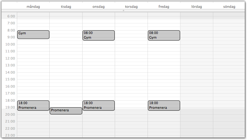
Task: Select the Promenera event on tisdag
Action: coord(66,111)
